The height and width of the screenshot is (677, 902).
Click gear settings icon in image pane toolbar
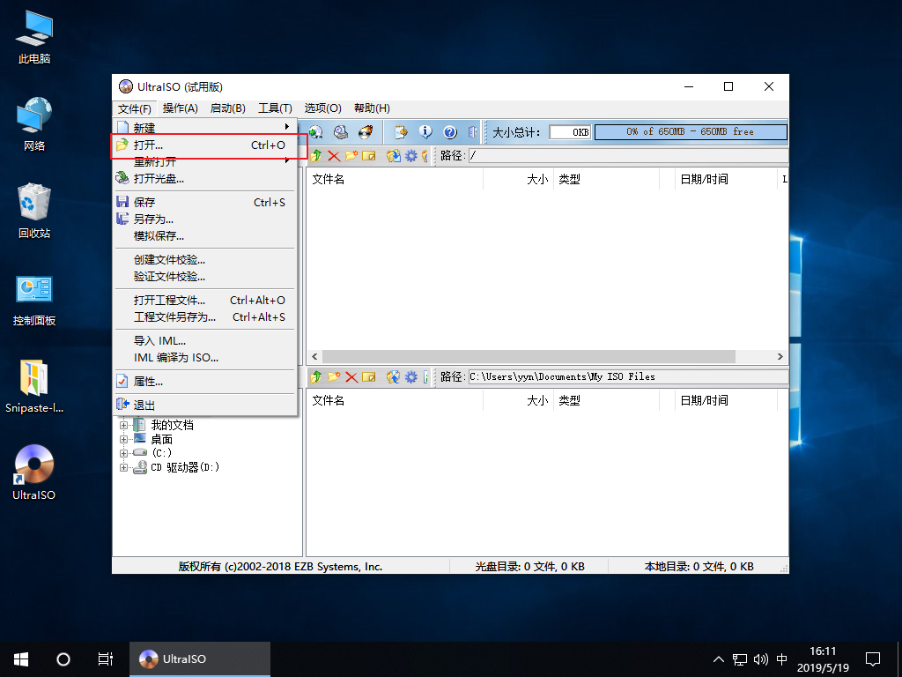tap(410, 155)
